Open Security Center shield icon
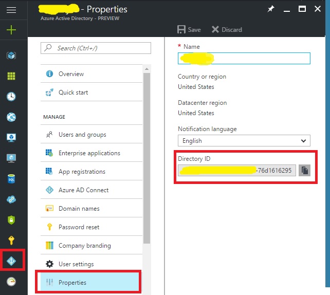 11,220
